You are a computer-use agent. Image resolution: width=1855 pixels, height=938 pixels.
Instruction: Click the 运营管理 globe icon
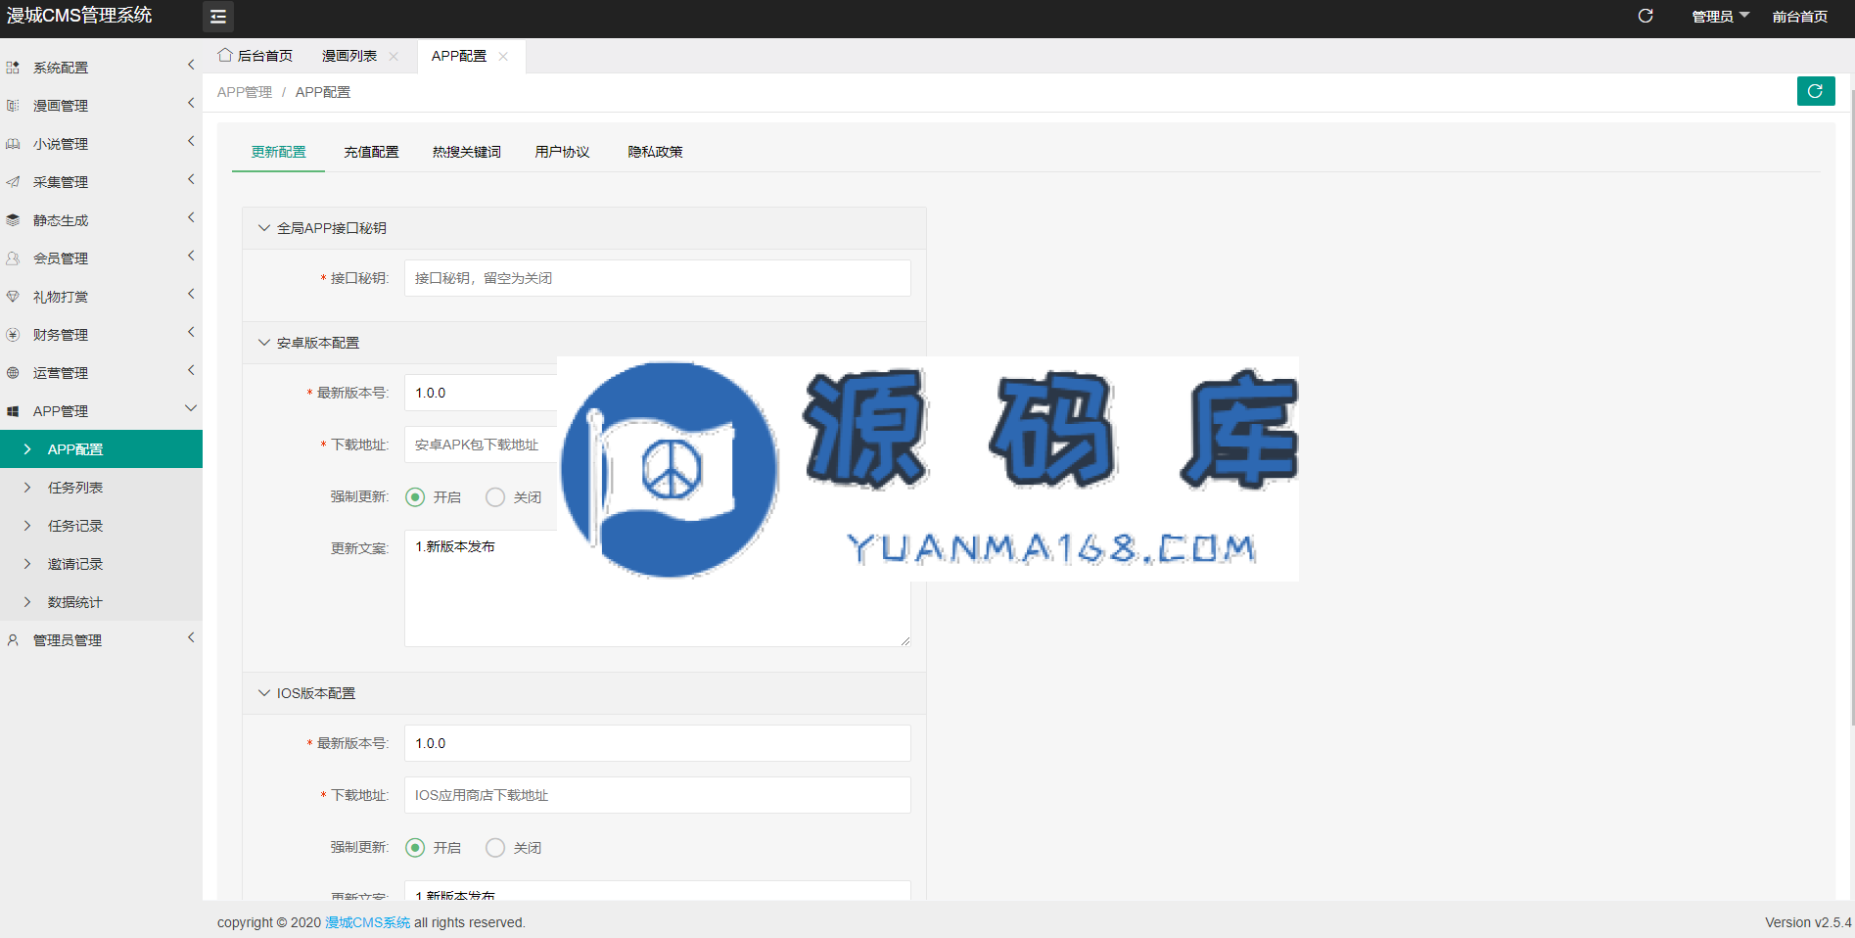(x=13, y=373)
